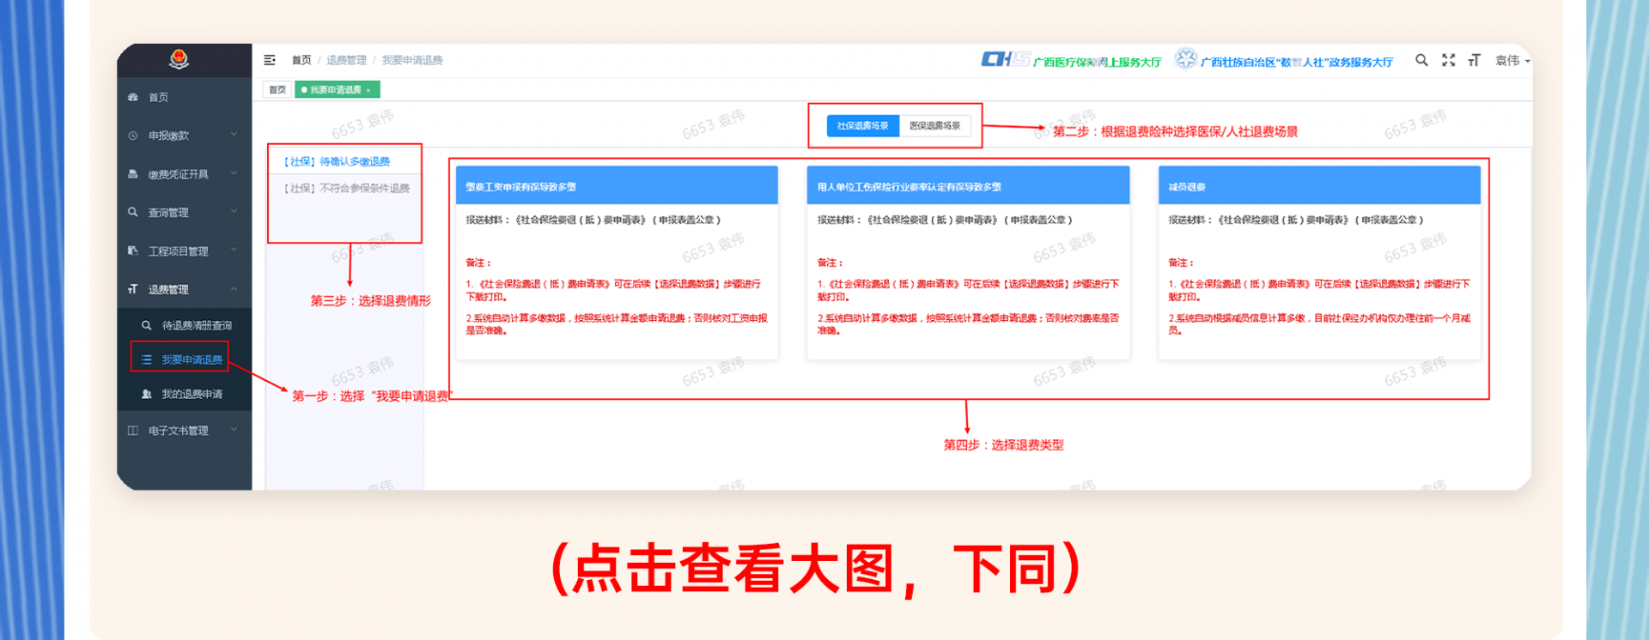Click the 数智人社 snowflake logo
The width and height of the screenshot is (1649, 640).
pyautogui.click(x=1186, y=58)
